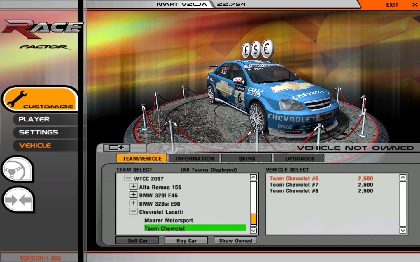Image resolution: width=420 pixels, height=262 pixels.
Task: Click the BMW 320si E90 label
Action: [x=160, y=204]
